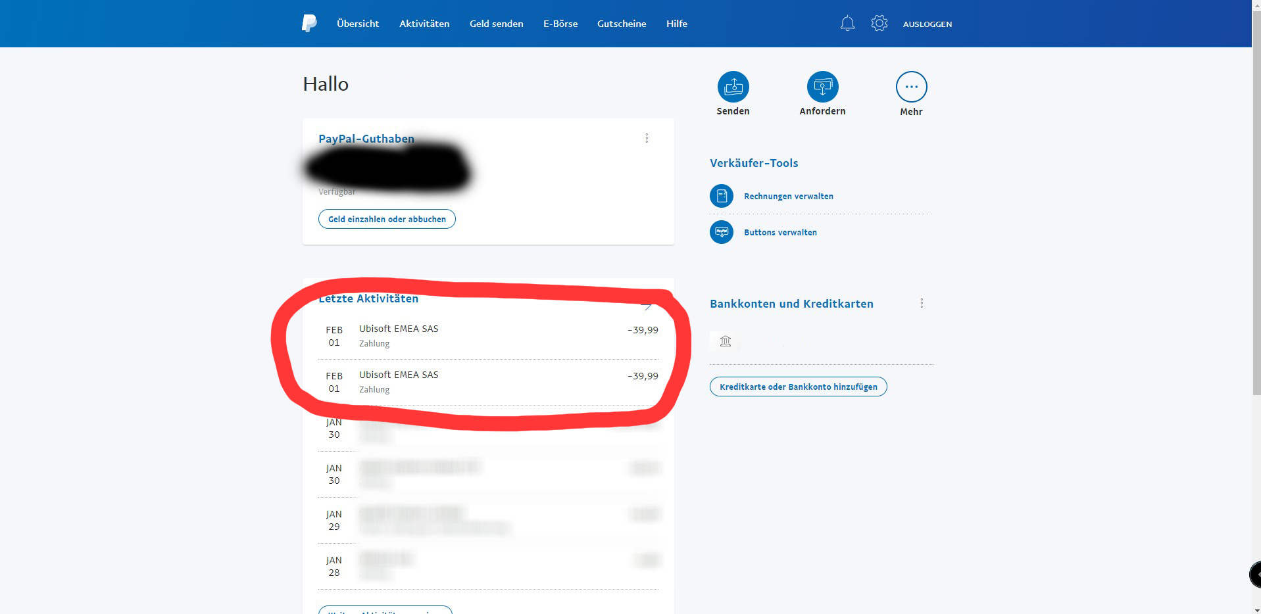Image resolution: width=1261 pixels, height=614 pixels.
Task: Open Letzte Aktivitäten arrow
Action: coord(647,306)
